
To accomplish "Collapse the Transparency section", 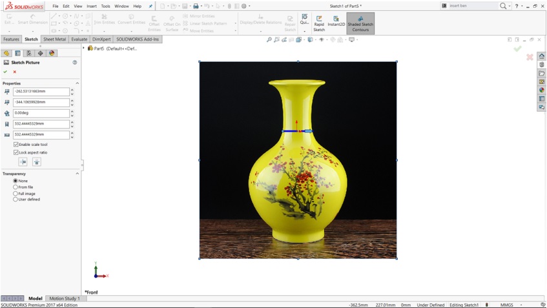I will point(77,174).
